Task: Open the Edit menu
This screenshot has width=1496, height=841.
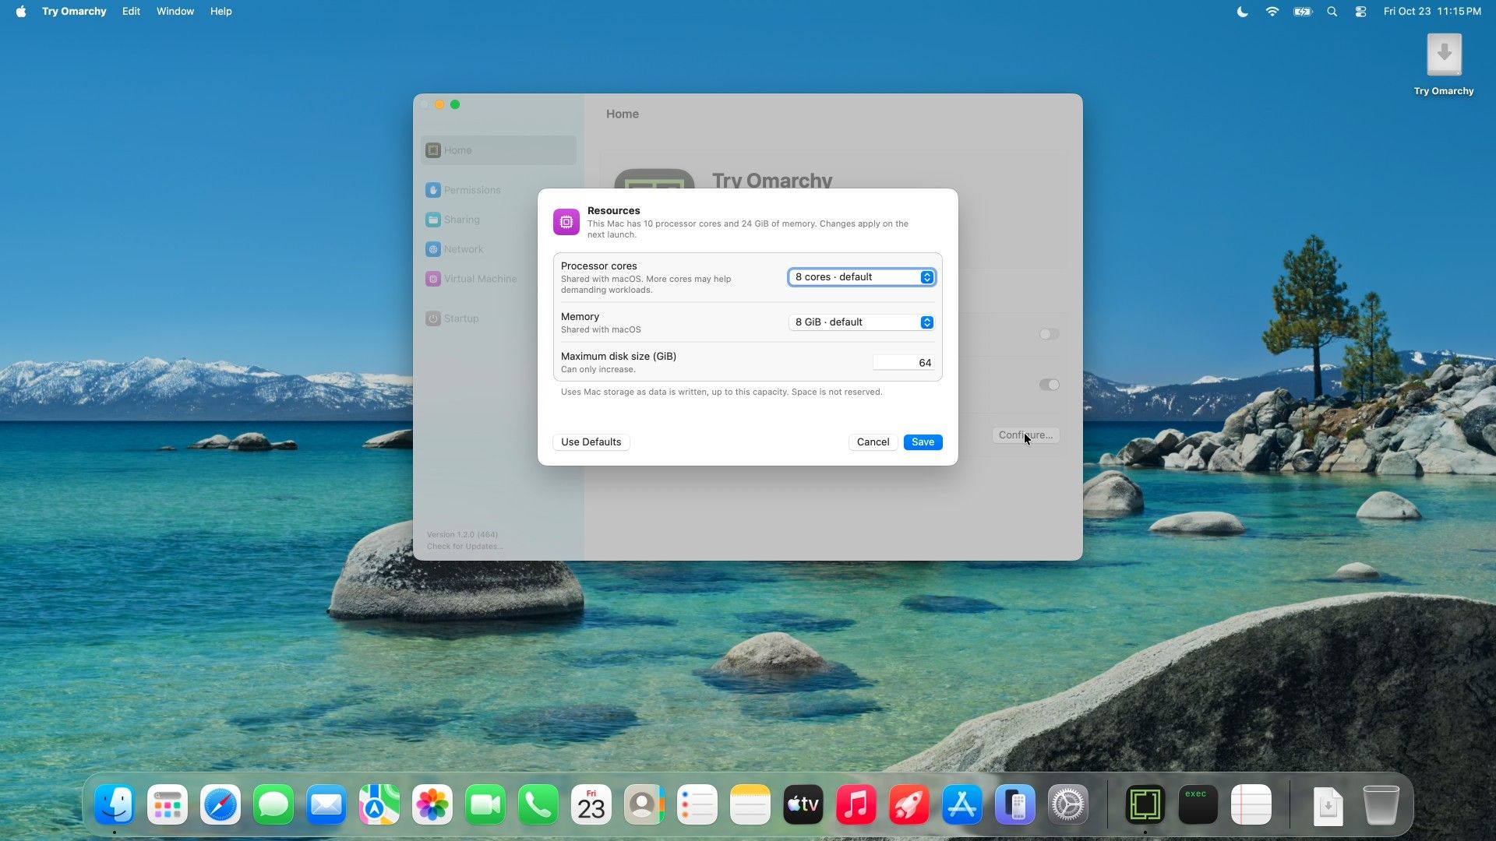Action: [x=131, y=12]
